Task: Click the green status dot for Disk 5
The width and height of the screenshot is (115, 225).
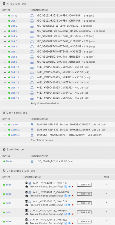Action: point(9,41)
